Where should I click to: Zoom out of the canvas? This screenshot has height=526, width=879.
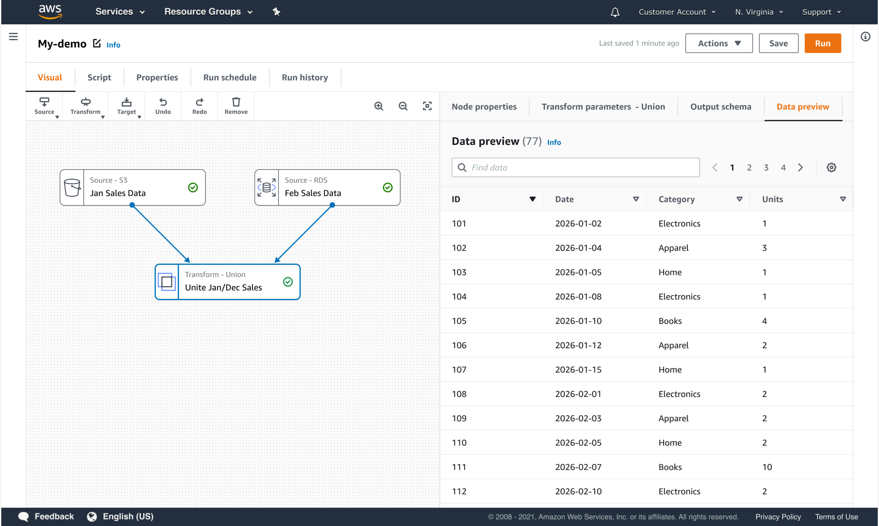(x=403, y=106)
